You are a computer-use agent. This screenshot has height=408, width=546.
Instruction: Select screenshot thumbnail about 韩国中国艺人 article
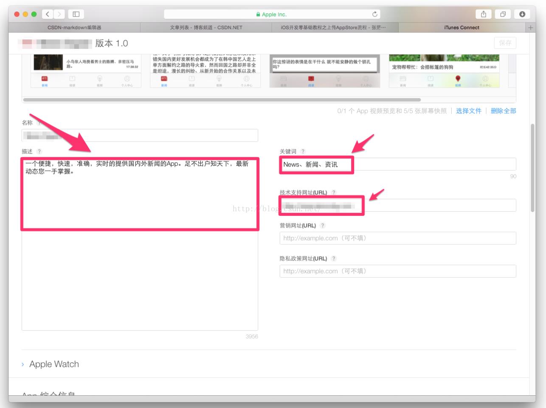coord(205,71)
